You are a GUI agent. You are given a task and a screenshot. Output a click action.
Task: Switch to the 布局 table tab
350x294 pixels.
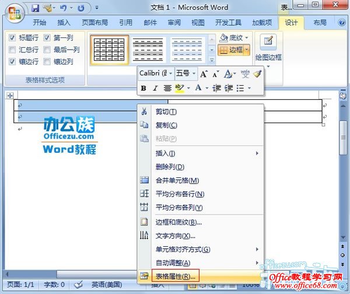coord(320,23)
